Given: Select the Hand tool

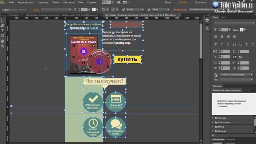Looking at the screenshot, I should [x=2, y=41].
